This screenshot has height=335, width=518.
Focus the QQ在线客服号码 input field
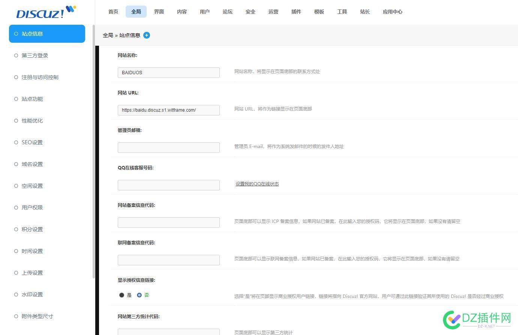click(169, 185)
